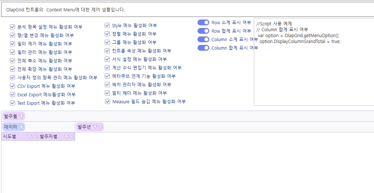Uncheck 서식 설정 메뉴 활성화 checkbox
Image resolution: width=374 pixels, height=193 pixels.
107,59
